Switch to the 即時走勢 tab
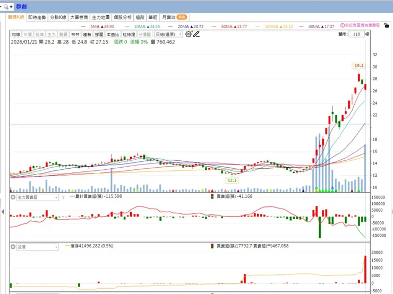393x294 pixels. pos(37,18)
